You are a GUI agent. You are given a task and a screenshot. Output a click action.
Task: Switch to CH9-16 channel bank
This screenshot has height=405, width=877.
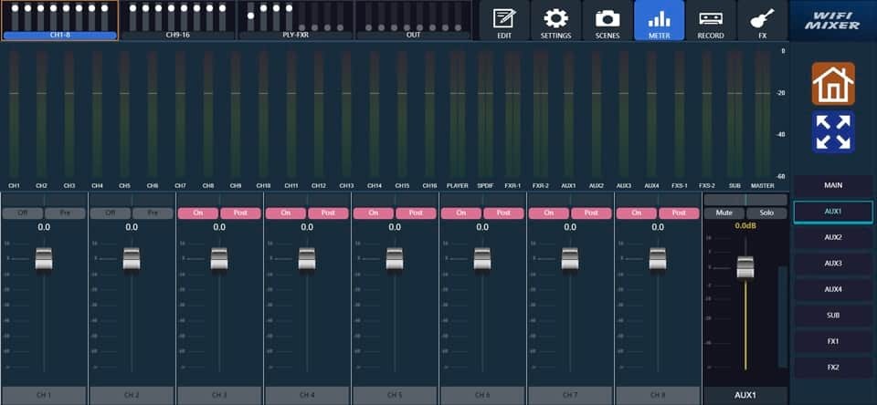(x=177, y=21)
